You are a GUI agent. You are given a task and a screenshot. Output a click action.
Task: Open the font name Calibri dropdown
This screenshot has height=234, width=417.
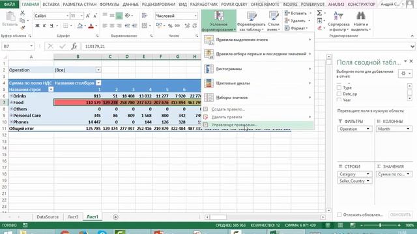tap(67, 16)
